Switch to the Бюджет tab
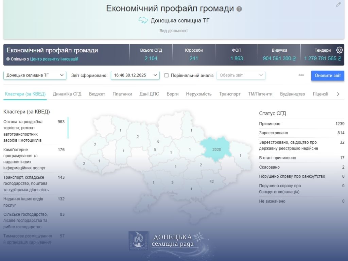Image resolution: width=348 pixels, height=261 pixels. tap(97, 94)
